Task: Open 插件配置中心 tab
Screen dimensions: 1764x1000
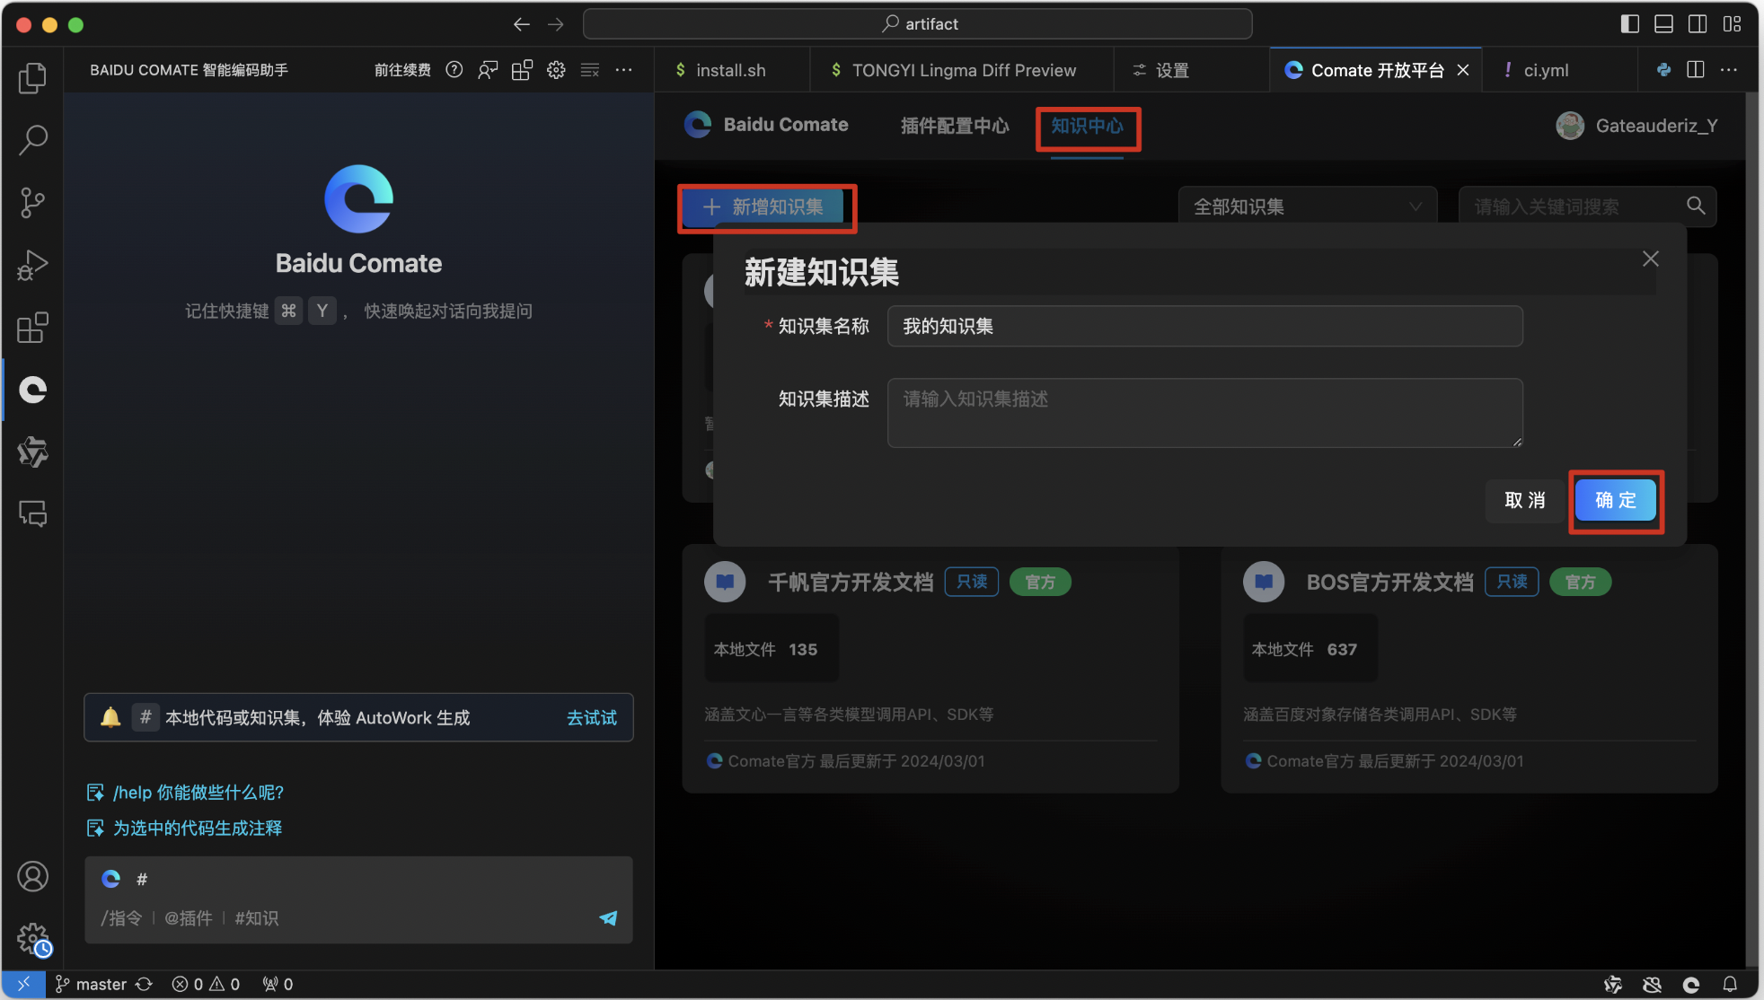Action: coord(955,126)
